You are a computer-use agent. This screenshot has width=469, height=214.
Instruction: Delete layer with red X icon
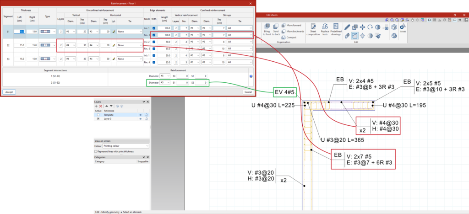pyautogui.click(x=100, y=106)
